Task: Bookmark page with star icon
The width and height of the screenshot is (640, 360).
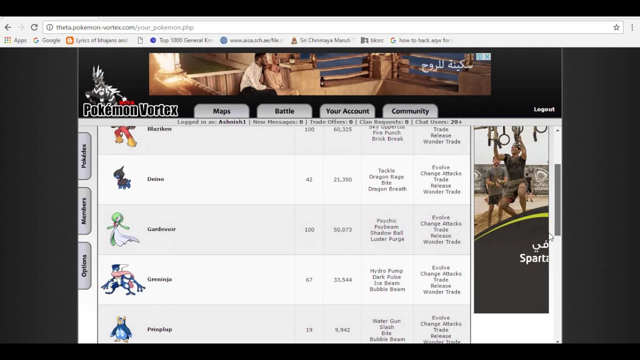Action: (616, 27)
